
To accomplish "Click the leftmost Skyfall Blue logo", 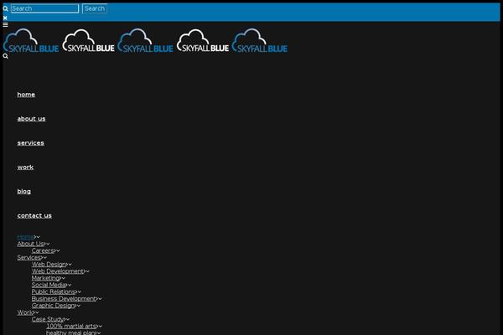I will coord(31,40).
